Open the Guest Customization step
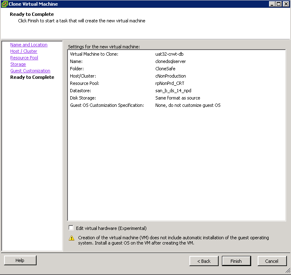Screen dimensions: 291x275 click(x=30, y=71)
